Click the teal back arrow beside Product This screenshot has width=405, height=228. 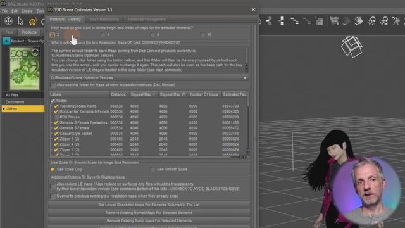[6, 41]
